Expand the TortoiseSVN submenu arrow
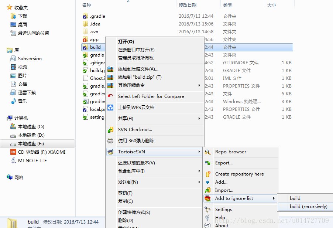This screenshot has width=333, height=228. (199, 152)
